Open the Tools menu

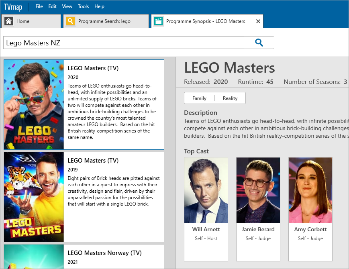pos(83,6)
